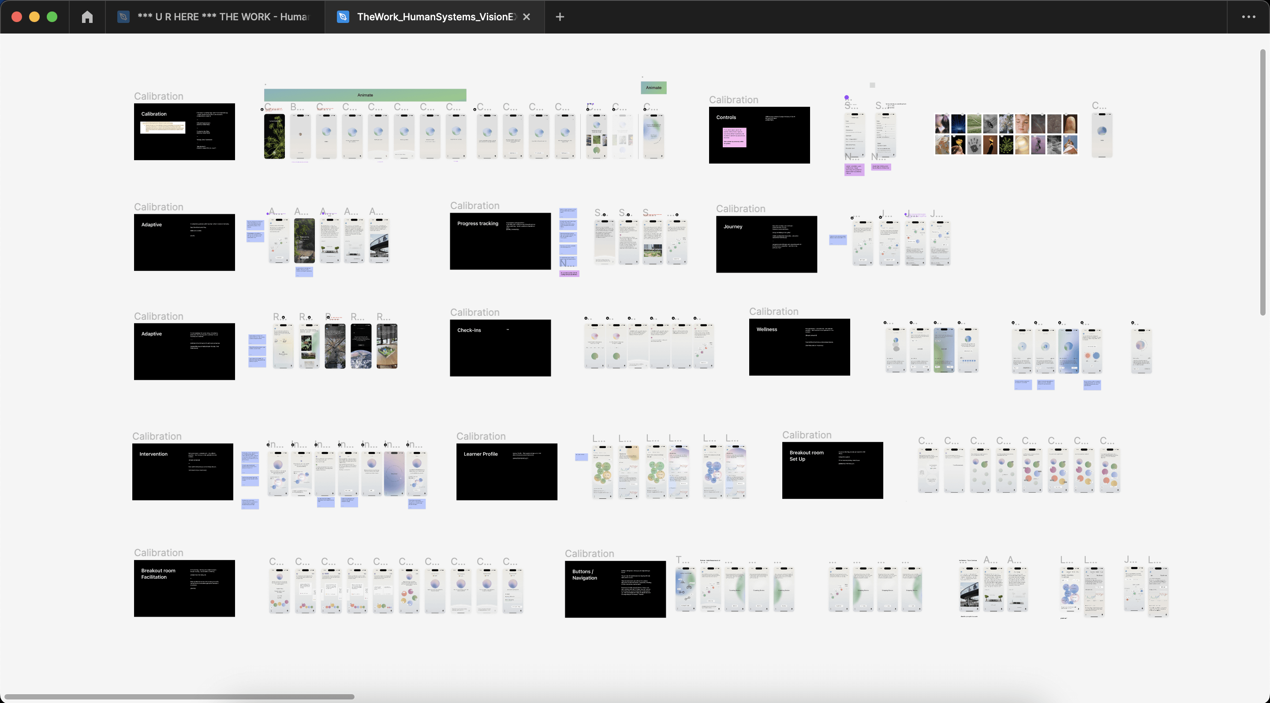Select the Wellness frame
The image size is (1270, 703).
pyautogui.click(x=799, y=347)
